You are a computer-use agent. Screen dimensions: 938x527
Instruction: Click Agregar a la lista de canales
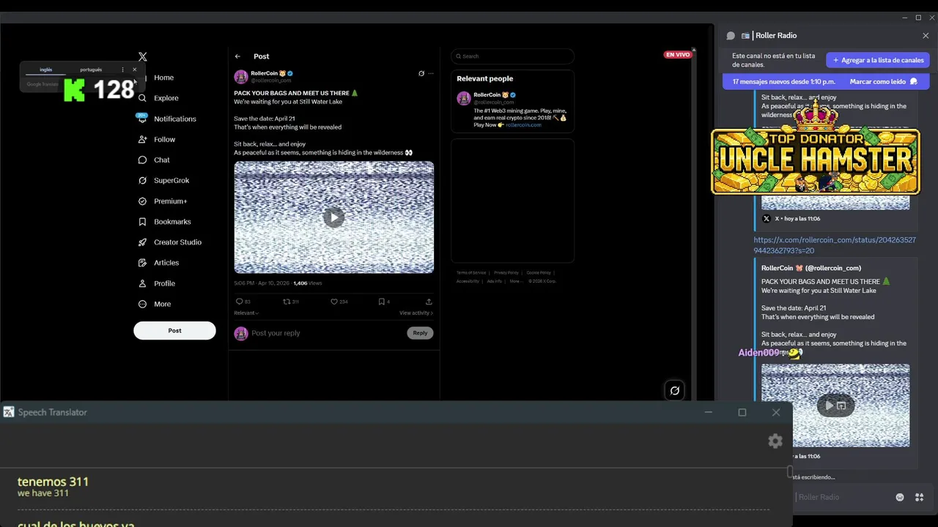point(878,60)
